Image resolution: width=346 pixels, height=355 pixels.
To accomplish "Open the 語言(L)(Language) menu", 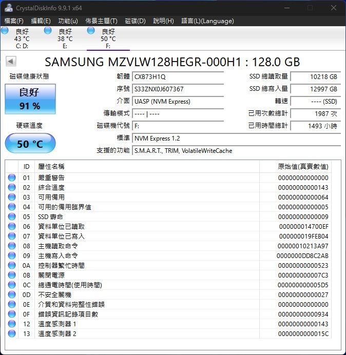I will 207,21.
